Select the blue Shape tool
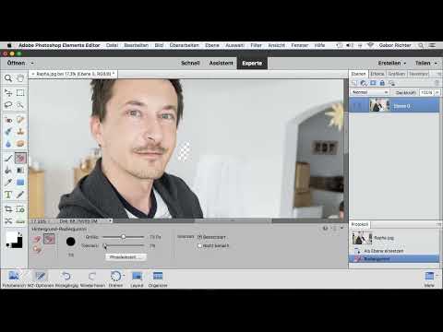Screen dimensions: 443x332 [20, 183]
